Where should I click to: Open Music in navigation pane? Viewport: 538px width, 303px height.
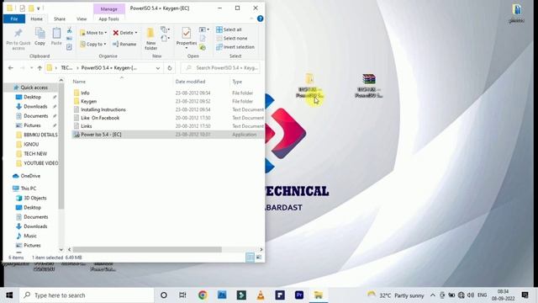pyautogui.click(x=30, y=236)
